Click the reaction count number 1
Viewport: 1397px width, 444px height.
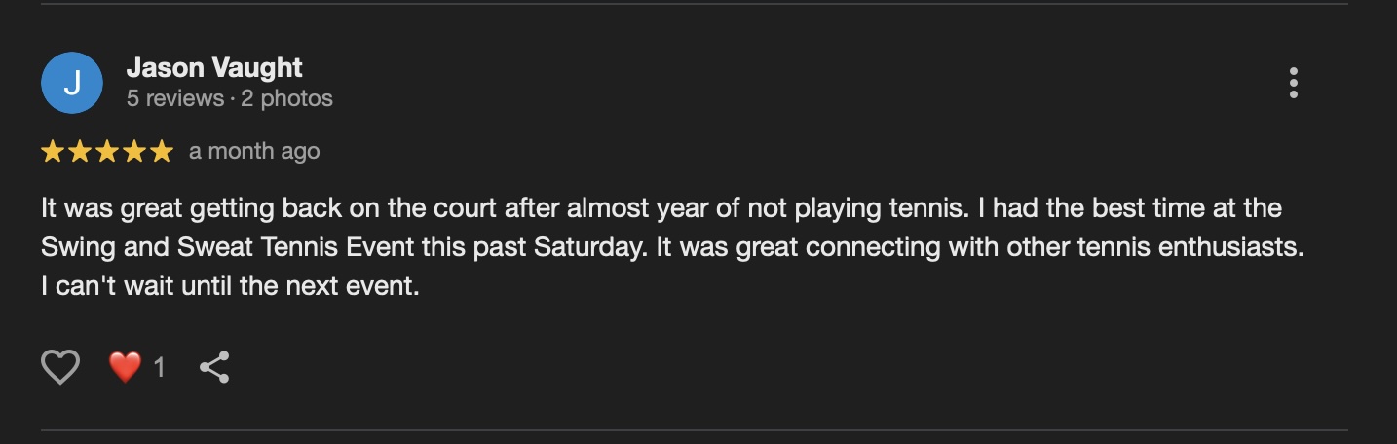pos(159,367)
